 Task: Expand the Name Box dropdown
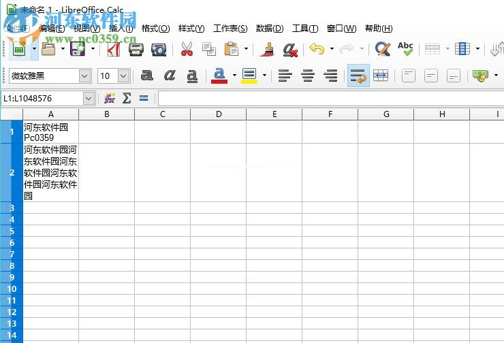89,98
